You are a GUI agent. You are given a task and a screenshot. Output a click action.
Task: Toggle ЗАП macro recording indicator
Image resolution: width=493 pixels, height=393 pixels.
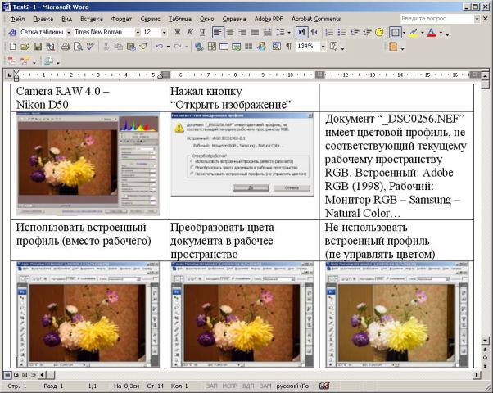[x=212, y=386]
